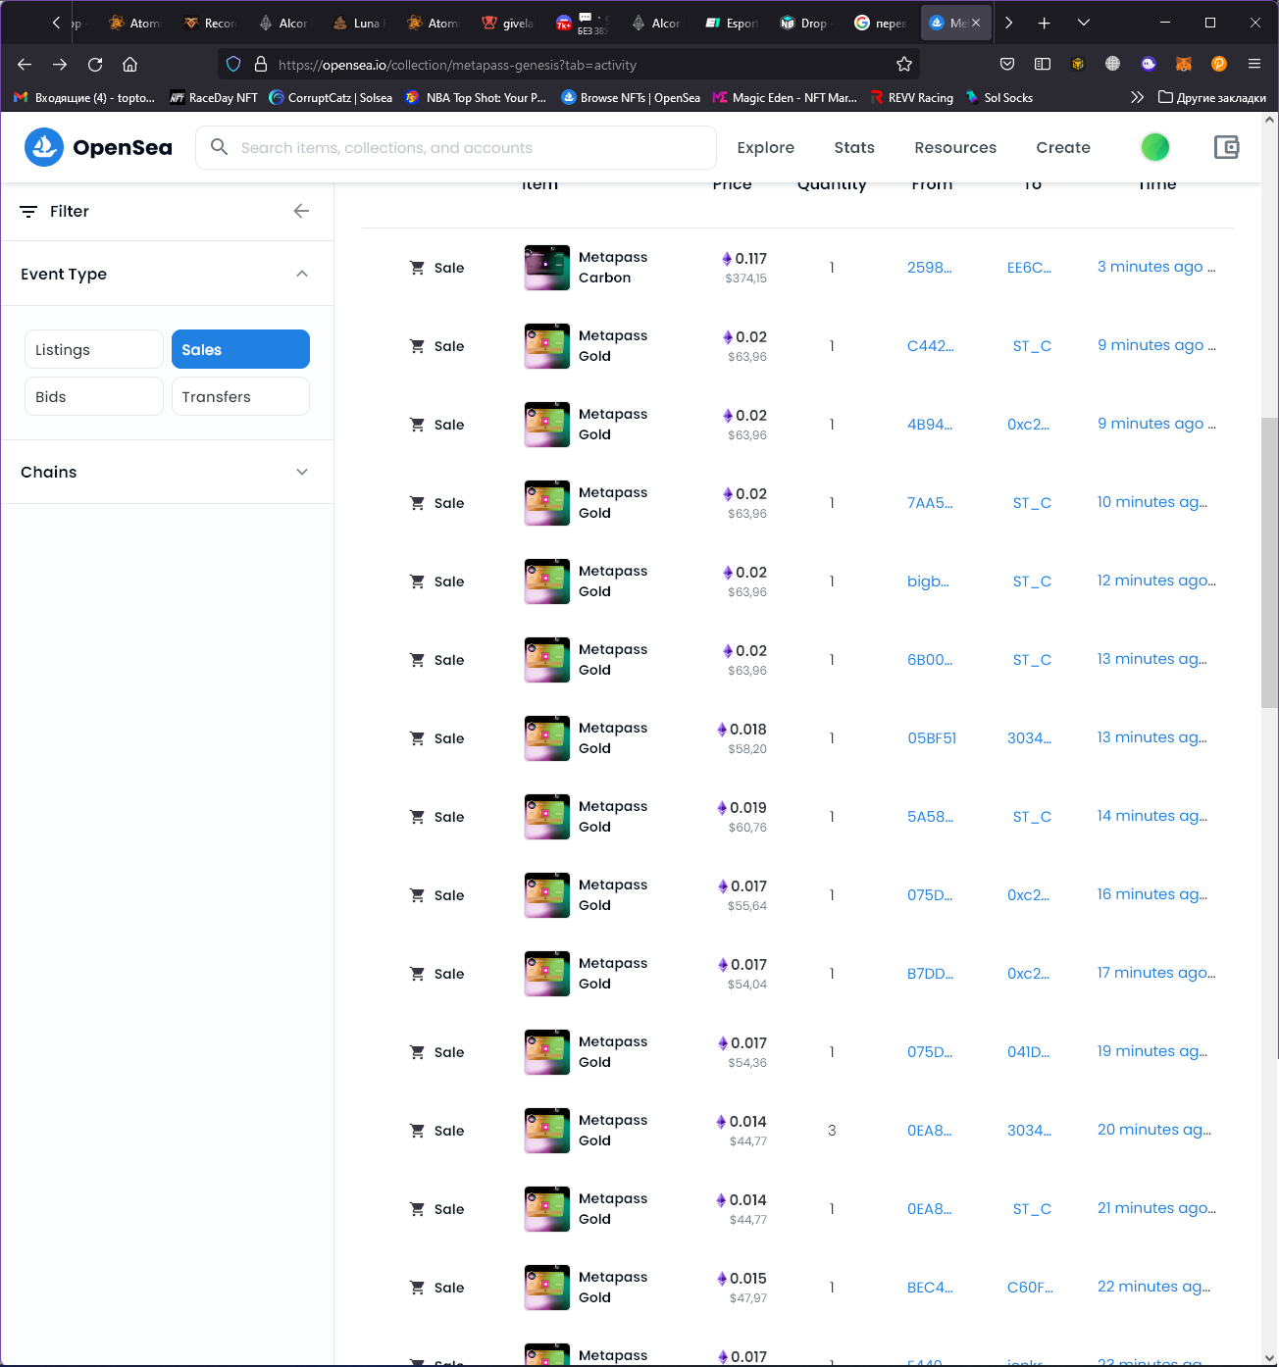Open the green account avatar

1155,147
